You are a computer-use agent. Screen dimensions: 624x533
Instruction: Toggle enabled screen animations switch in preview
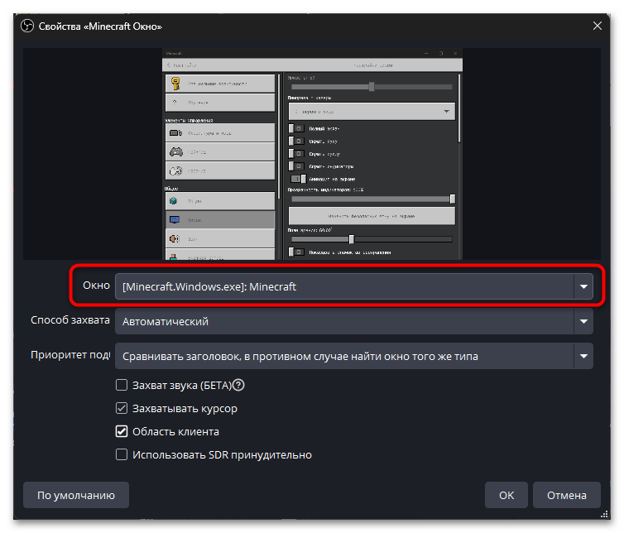click(299, 179)
